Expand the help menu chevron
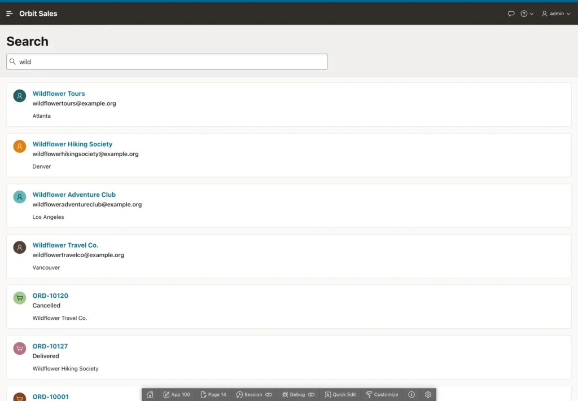This screenshot has height=401, width=578. 532,14
